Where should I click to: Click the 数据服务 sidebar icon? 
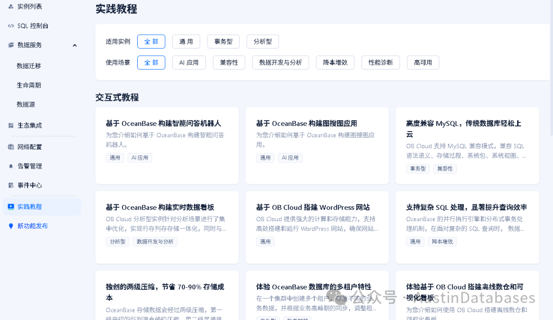(11, 45)
